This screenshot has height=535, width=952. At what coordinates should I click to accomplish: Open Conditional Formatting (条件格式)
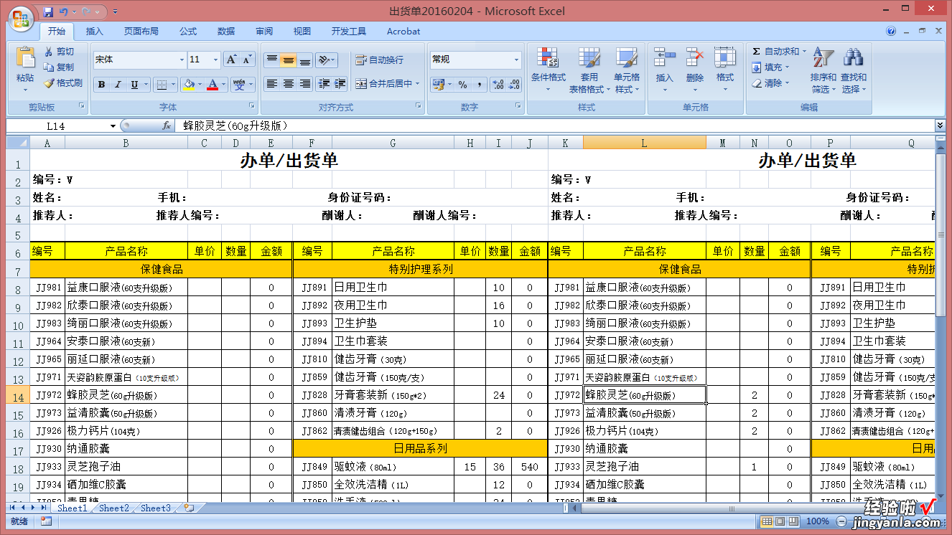click(x=549, y=70)
